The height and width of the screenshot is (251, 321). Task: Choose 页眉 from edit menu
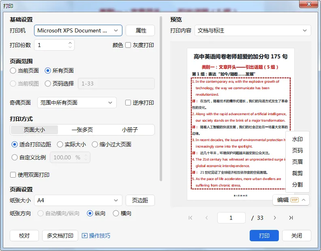297,162
